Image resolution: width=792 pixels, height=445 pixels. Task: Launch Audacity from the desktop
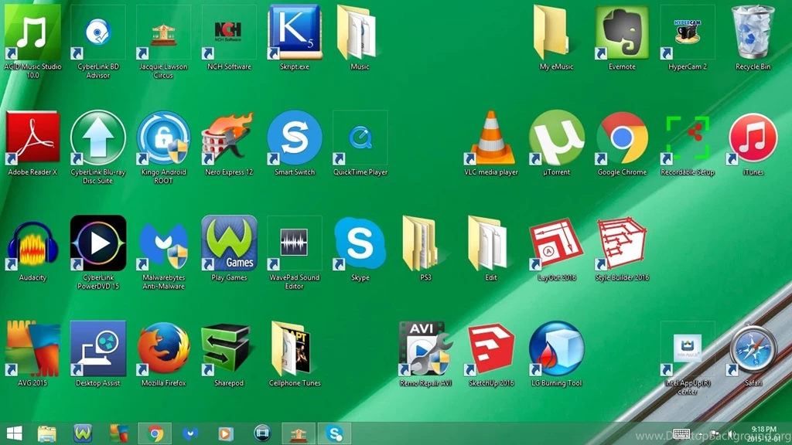click(32, 244)
